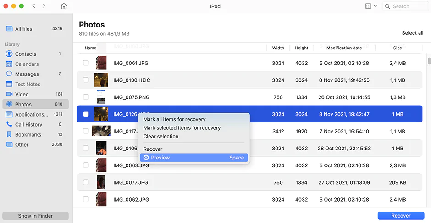Sort by Modification date column
This screenshot has height=223, width=431.
click(x=344, y=48)
